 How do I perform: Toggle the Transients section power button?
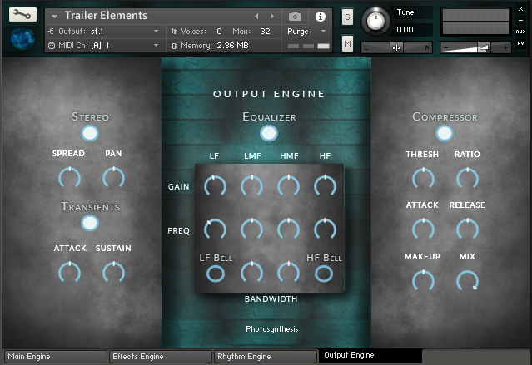(x=90, y=224)
